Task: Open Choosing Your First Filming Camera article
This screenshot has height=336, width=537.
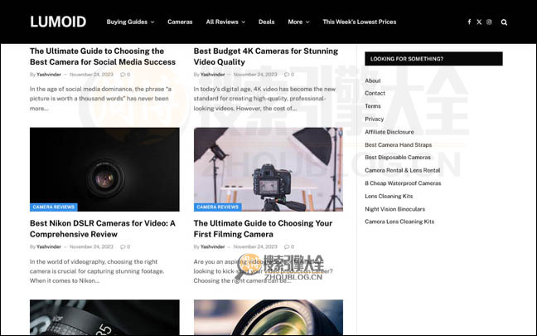Action: (263, 229)
